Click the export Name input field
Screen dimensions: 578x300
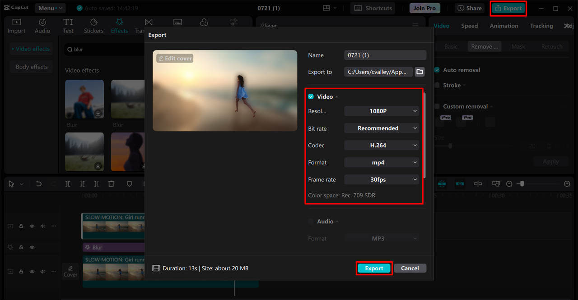coord(385,55)
